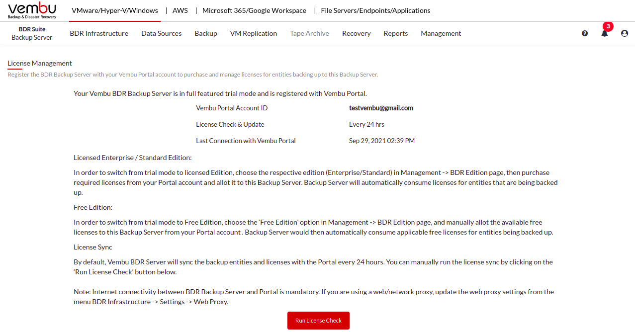Click the 'Free Edition:' heading
The width and height of the screenshot is (635, 332).
click(93, 207)
